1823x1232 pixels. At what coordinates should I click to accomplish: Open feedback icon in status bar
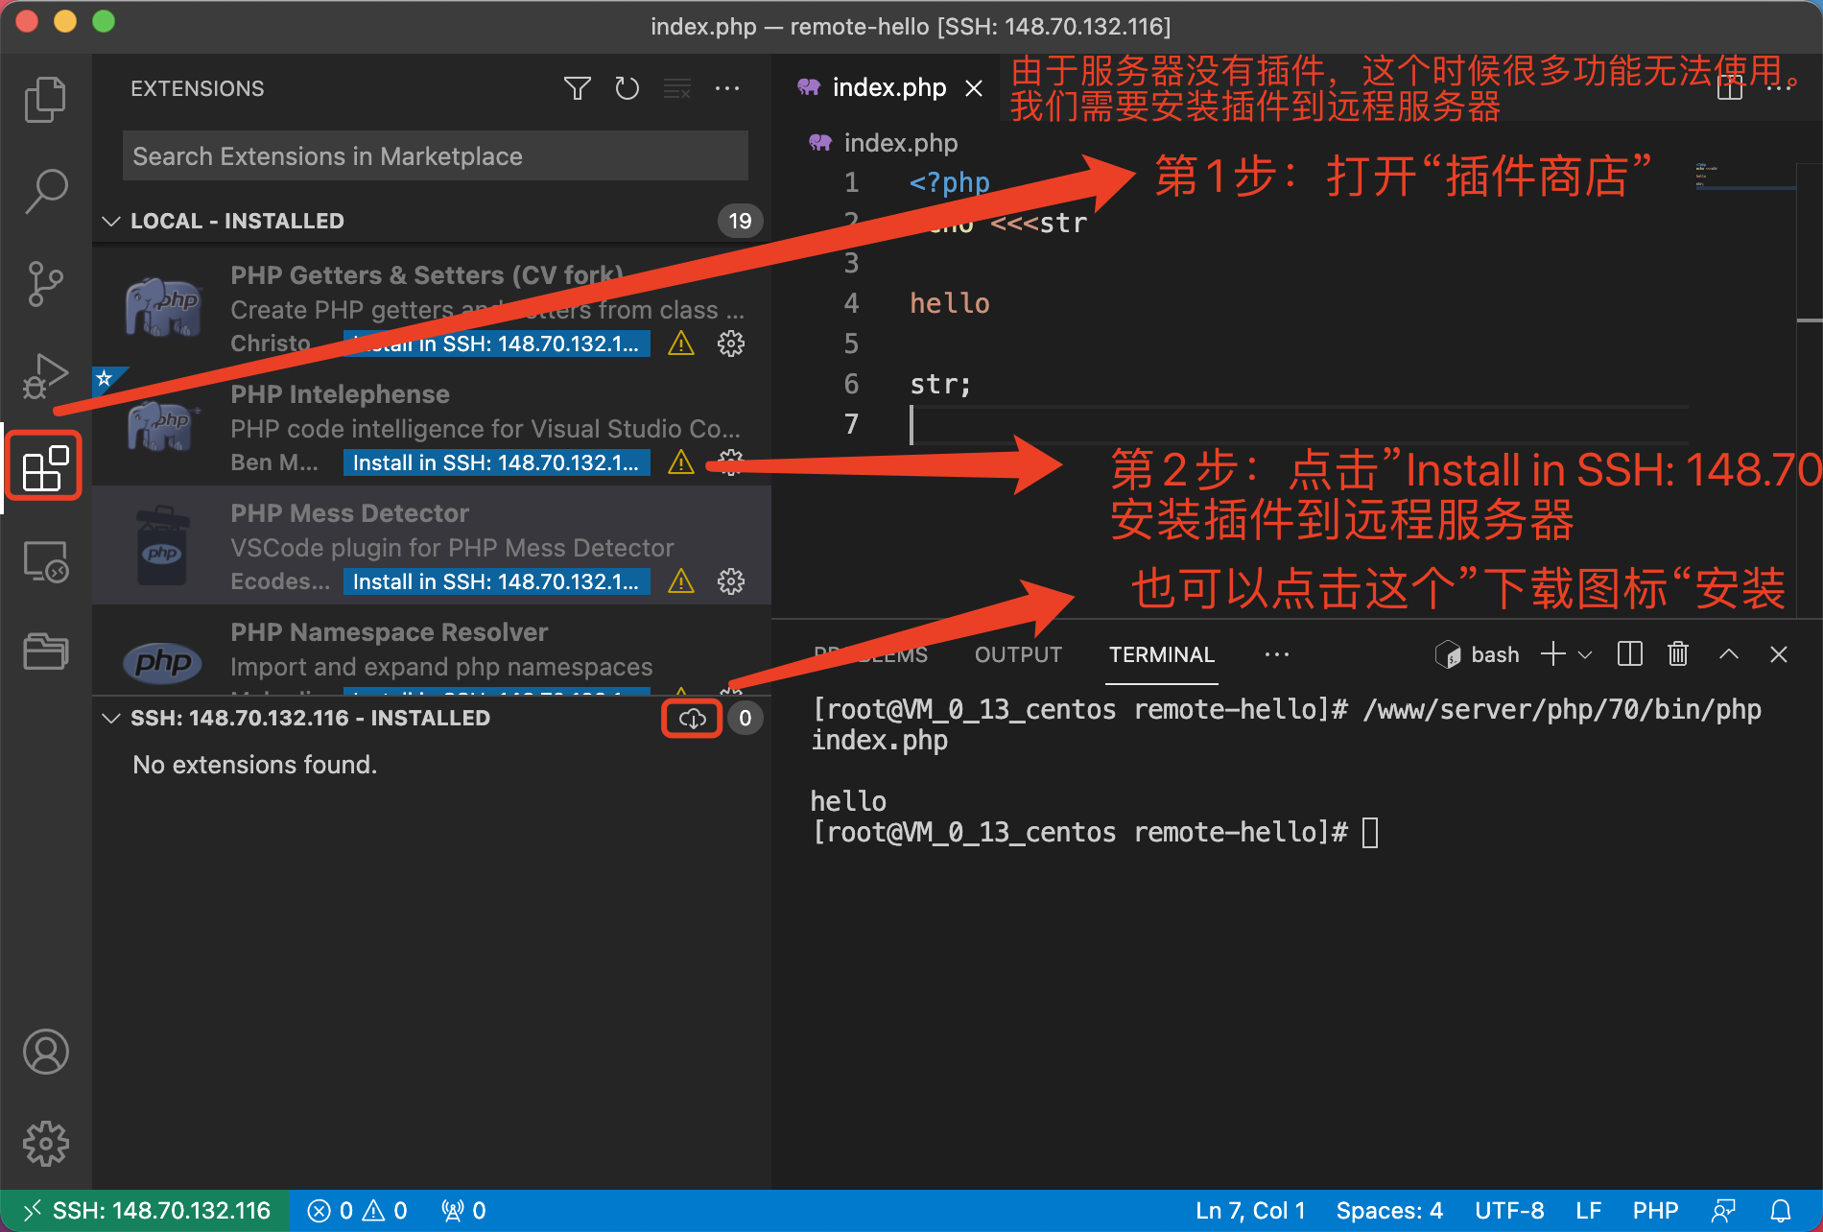[1724, 1211]
